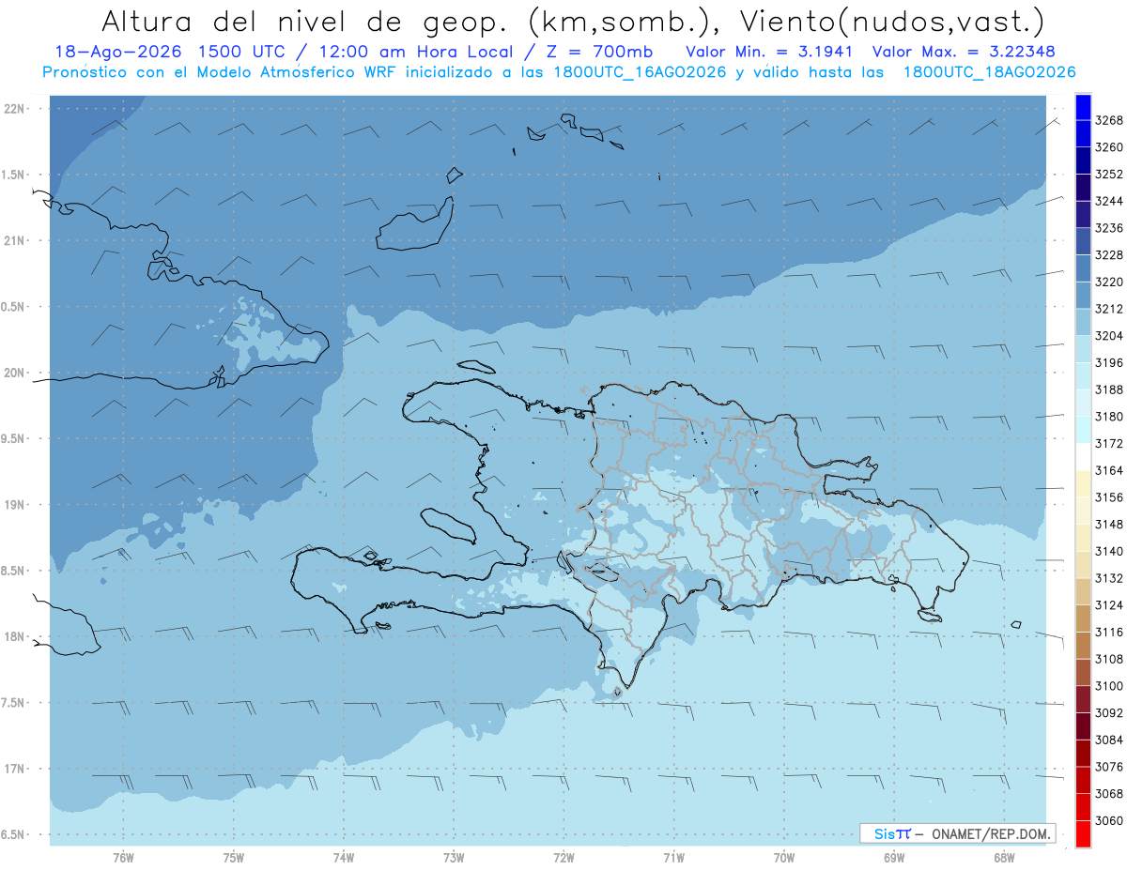This screenshot has width=1127, height=870.
Task: Click the 69W longitude label
Action: [894, 857]
